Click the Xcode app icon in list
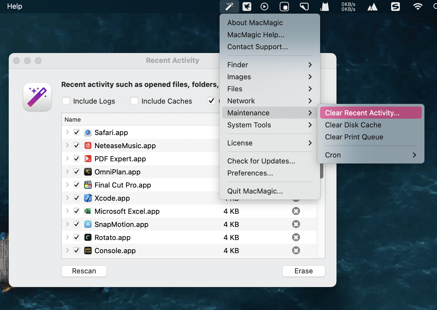Image resolution: width=437 pixels, height=310 pixels. (88, 198)
